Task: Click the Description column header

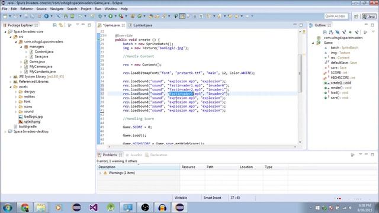Action: pos(138,167)
